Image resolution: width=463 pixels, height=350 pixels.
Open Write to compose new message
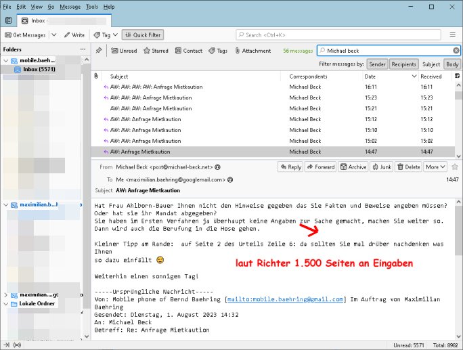(74, 35)
